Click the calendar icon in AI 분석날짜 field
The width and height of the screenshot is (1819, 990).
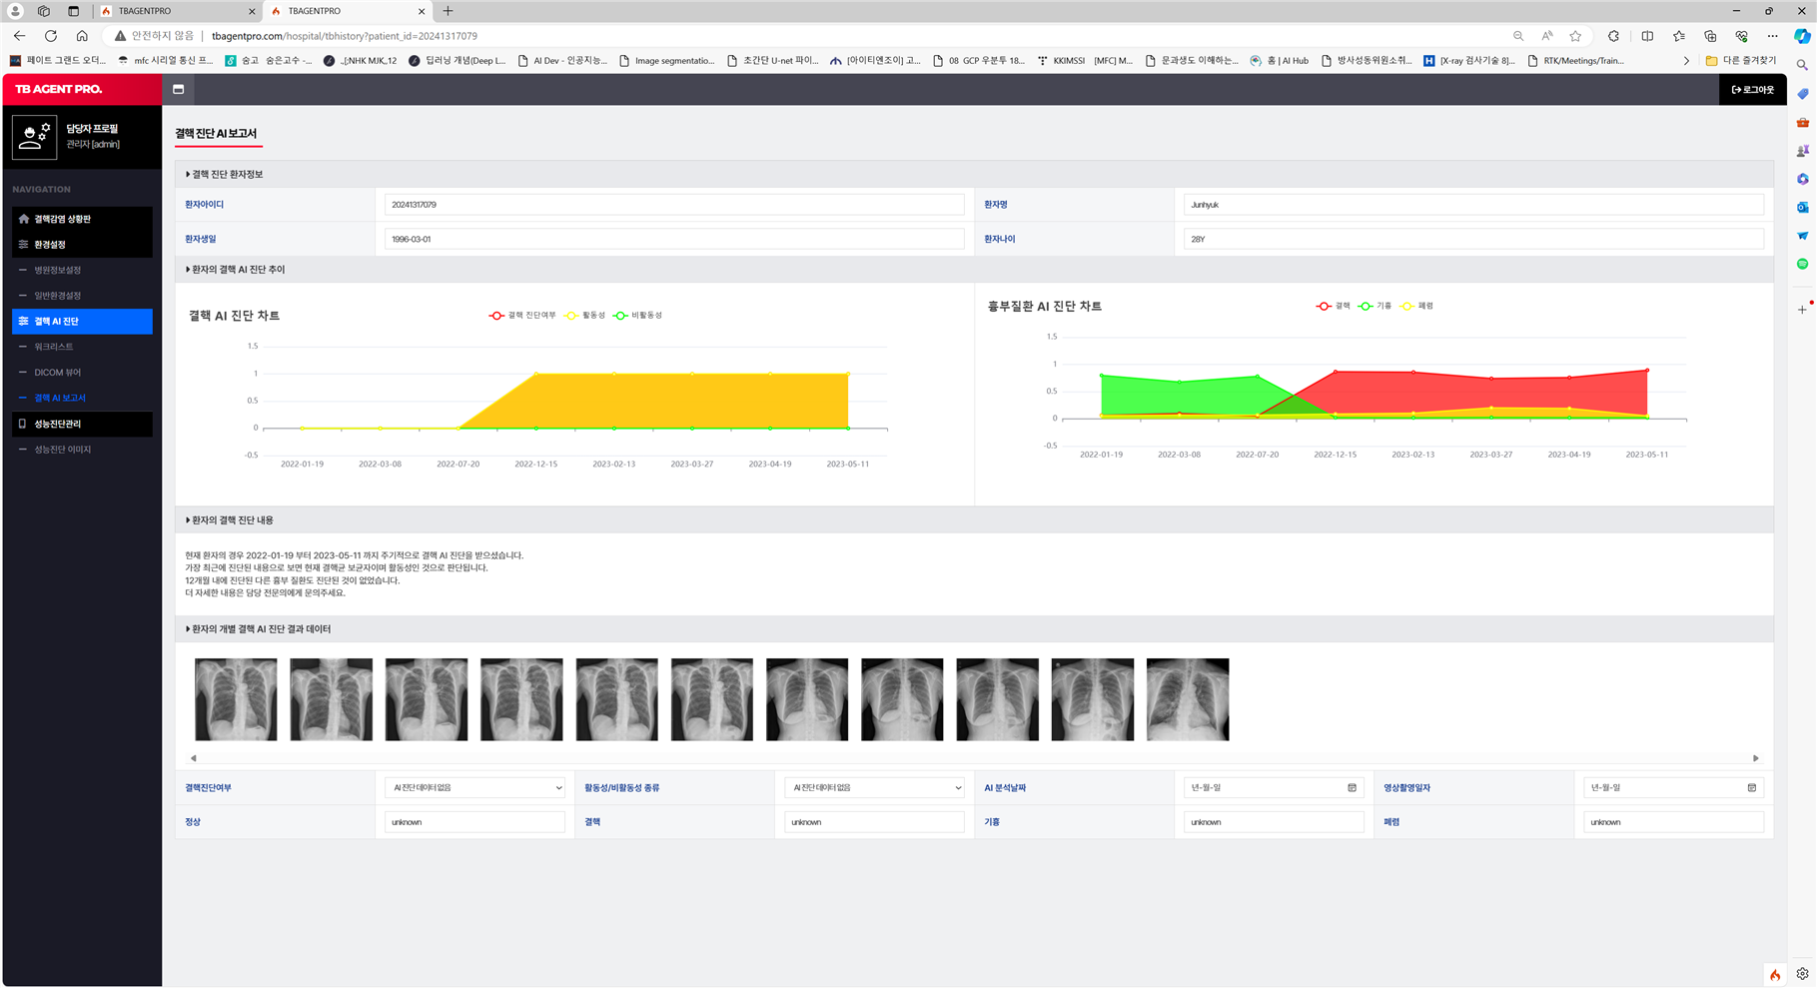(x=1352, y=788)
